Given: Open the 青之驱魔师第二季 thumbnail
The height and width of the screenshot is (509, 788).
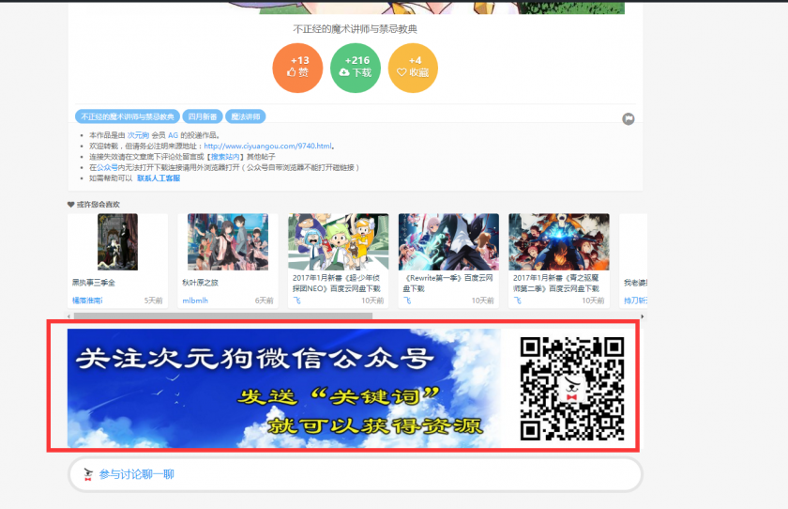Looking at the screenshot, I should coord(559,242).
